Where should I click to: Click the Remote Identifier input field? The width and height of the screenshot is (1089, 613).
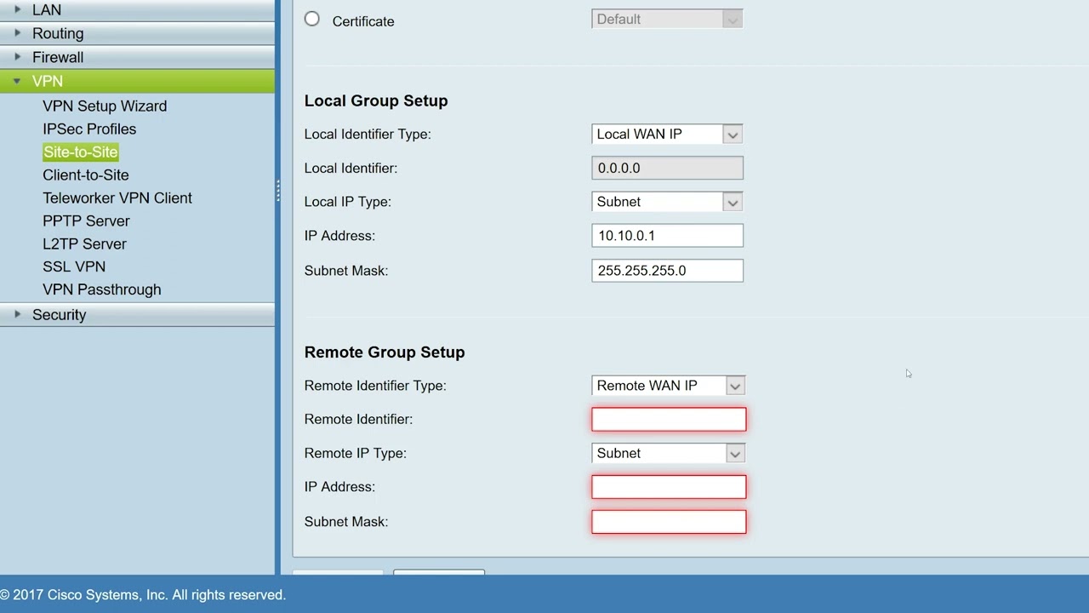[669, 419]
